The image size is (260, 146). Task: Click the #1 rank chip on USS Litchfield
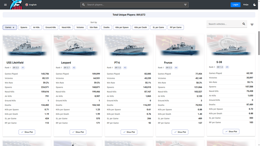click(23, 68)
